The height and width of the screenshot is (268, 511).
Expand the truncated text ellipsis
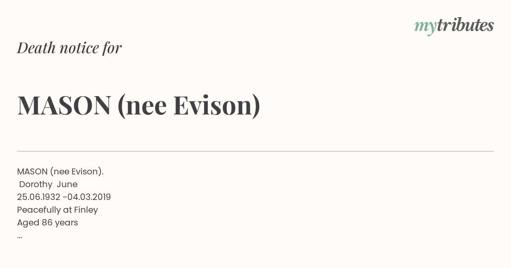point(20,237)
